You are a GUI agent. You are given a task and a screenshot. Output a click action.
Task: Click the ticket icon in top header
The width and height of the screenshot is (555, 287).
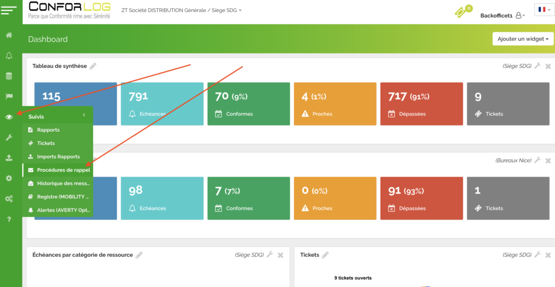tap(461, 12)
